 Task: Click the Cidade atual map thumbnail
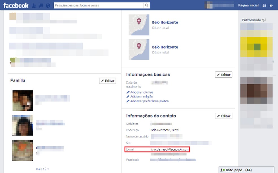(139, 25)
